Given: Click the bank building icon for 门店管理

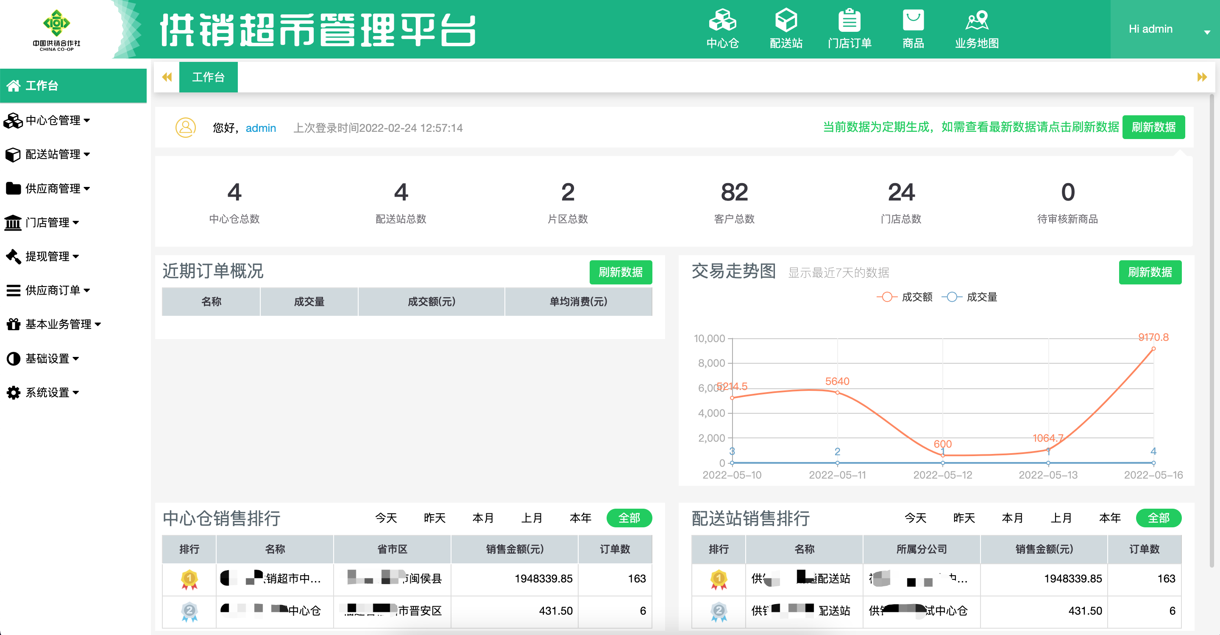Looking at the screenshot, I should [x=13, y=223].
